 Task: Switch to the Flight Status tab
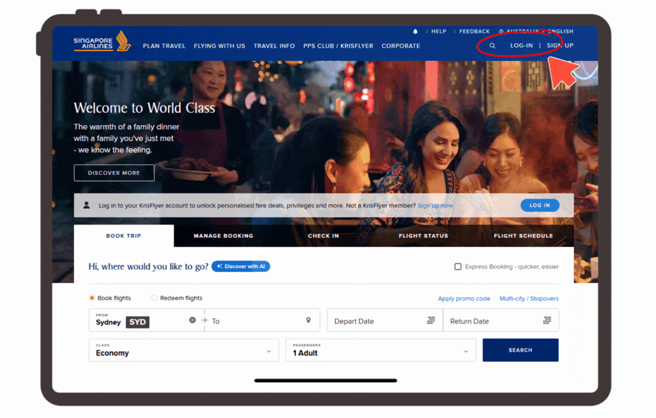coord(423,236)
